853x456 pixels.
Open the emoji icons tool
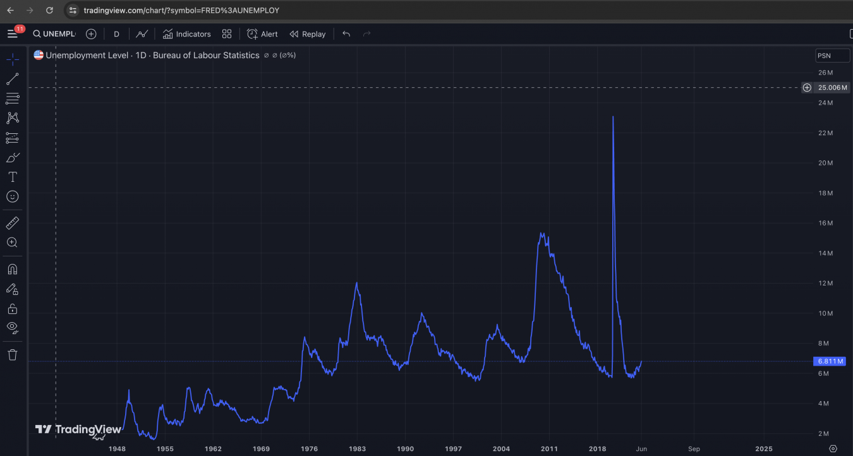coord(13,196)
